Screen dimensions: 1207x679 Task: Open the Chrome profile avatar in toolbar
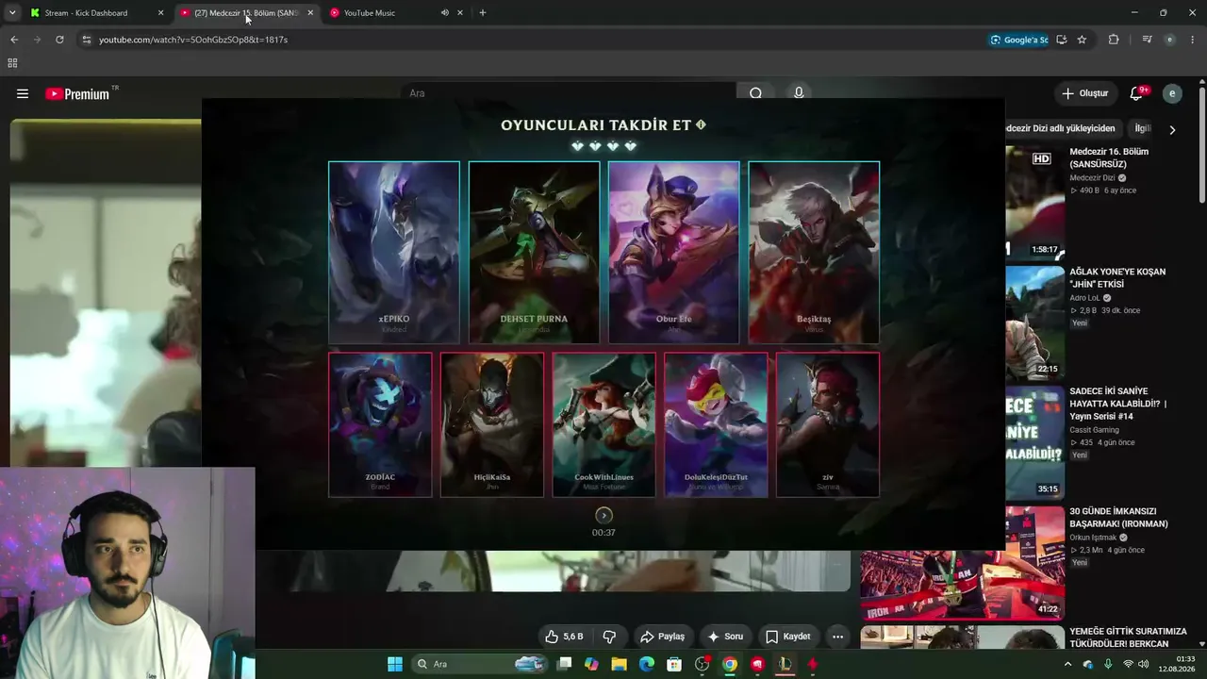(x=1170, y=40)
